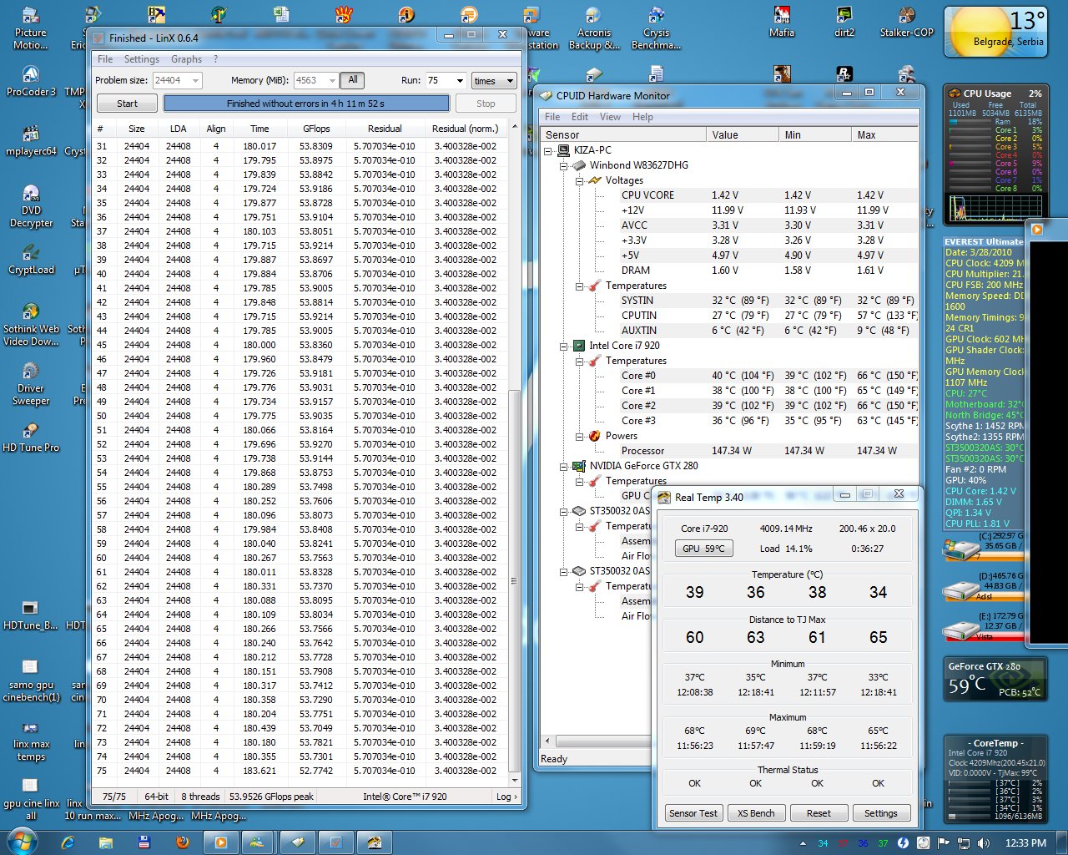This screenshot has height=855, width=1068.
Task: Click GPU 59°C button in Real Temp
Action: pos(703,549)
